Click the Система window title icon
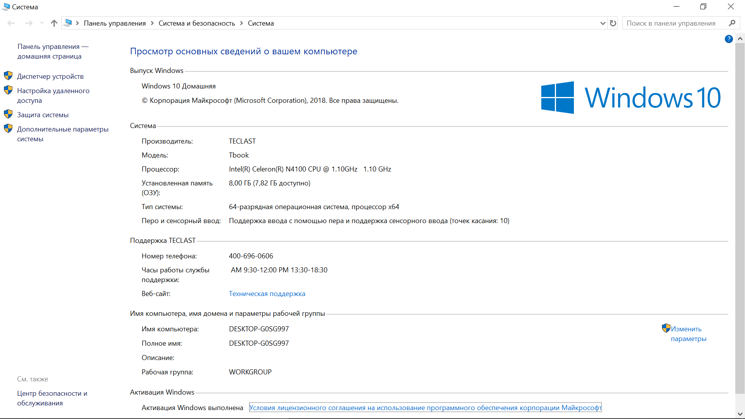This screenshot has width=745, height=419. [x=6, y=7]
